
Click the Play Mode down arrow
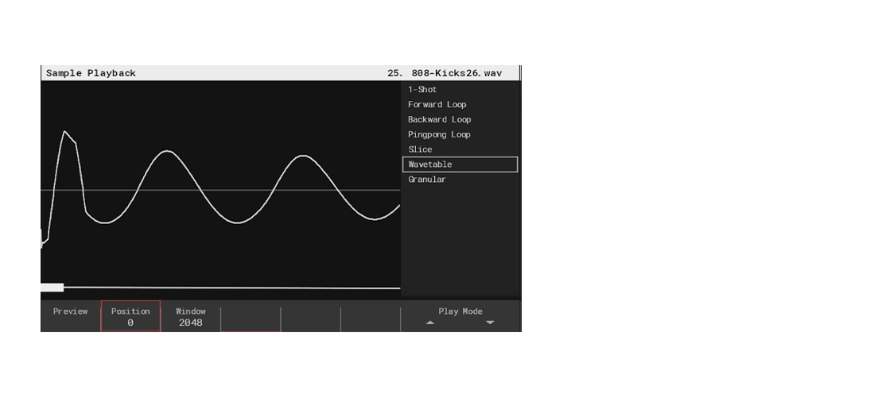coord(490,323)
